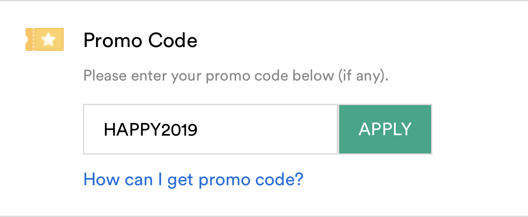
Task: Click the white star on the ticket icon
Action: pos(49,39)
